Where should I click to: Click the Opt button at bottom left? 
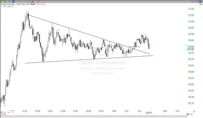12,112
